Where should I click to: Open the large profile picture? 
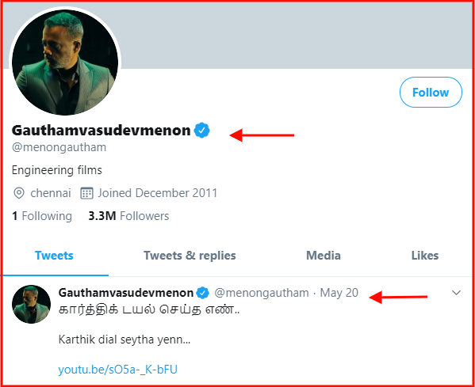65,62
